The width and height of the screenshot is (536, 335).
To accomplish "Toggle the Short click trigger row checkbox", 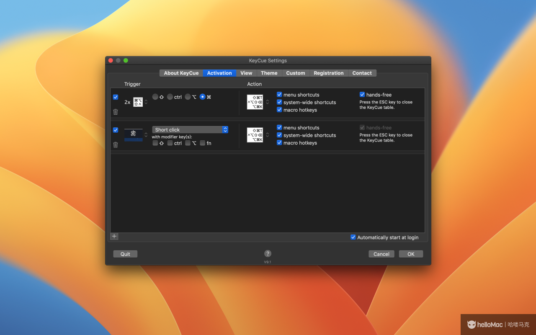I will [x=116, y=130].
